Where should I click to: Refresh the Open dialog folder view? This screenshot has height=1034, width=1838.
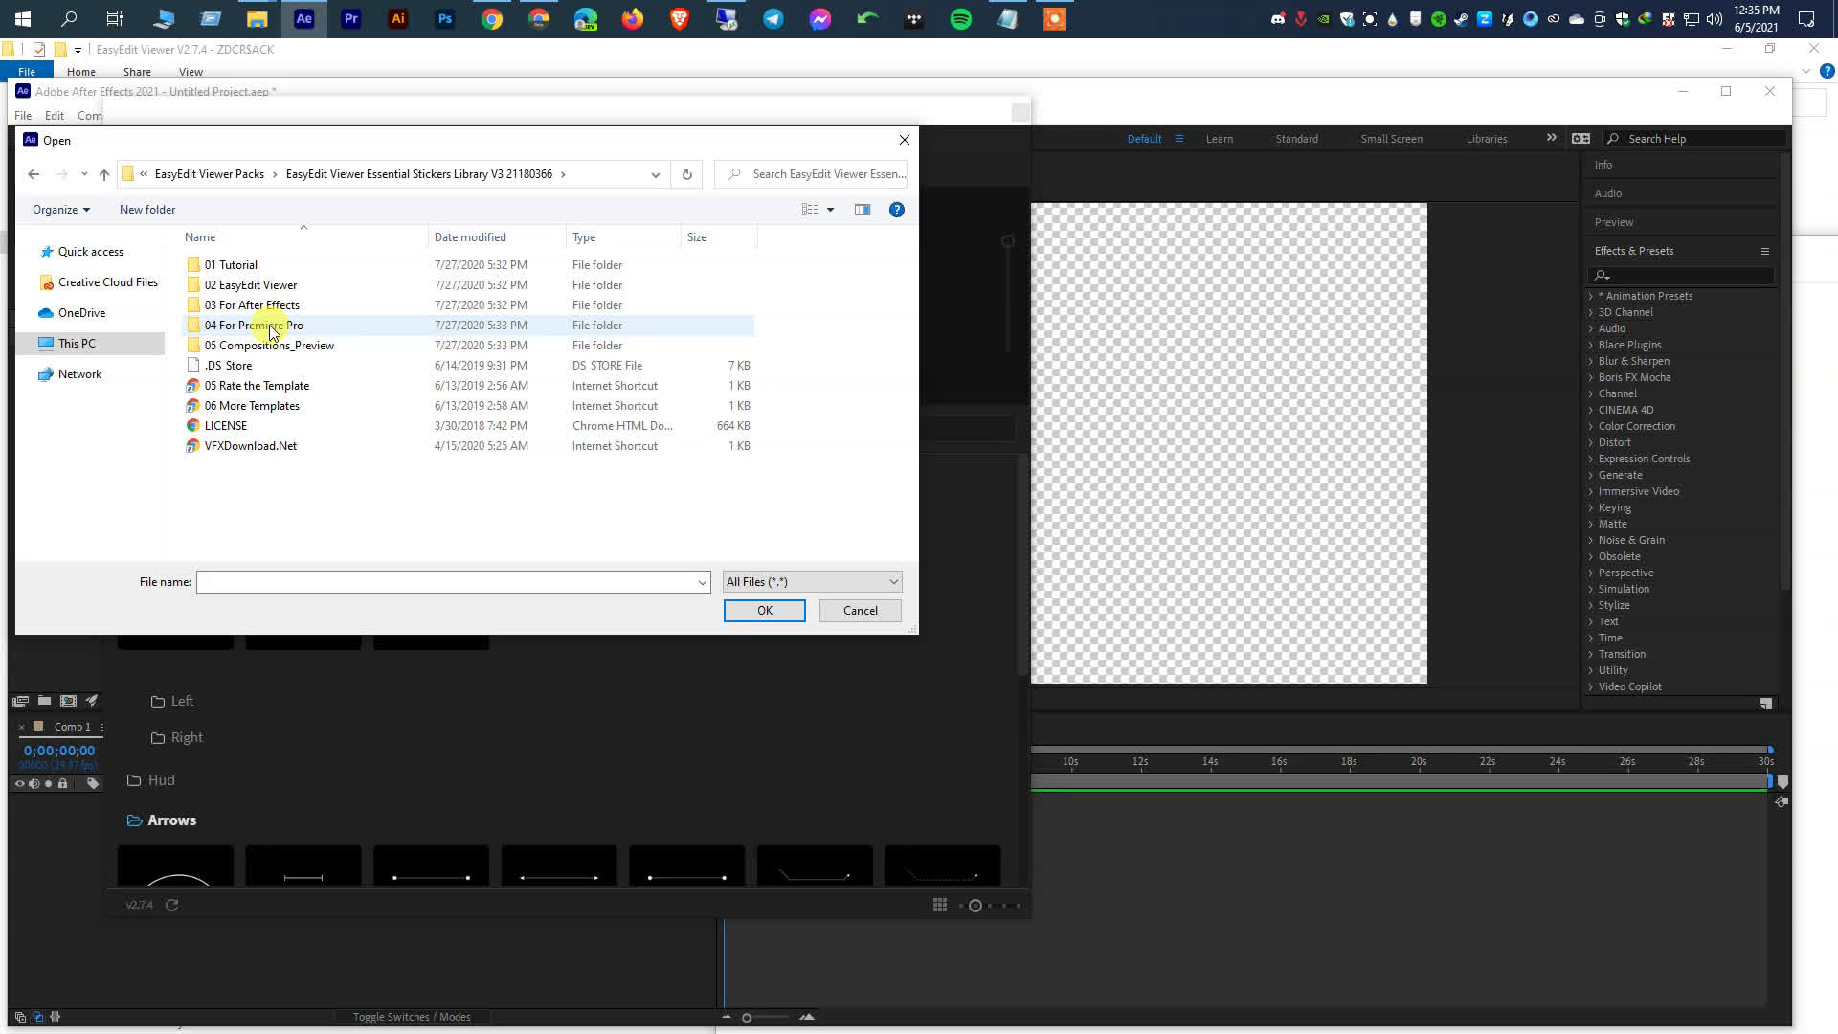tap(686, 174)
